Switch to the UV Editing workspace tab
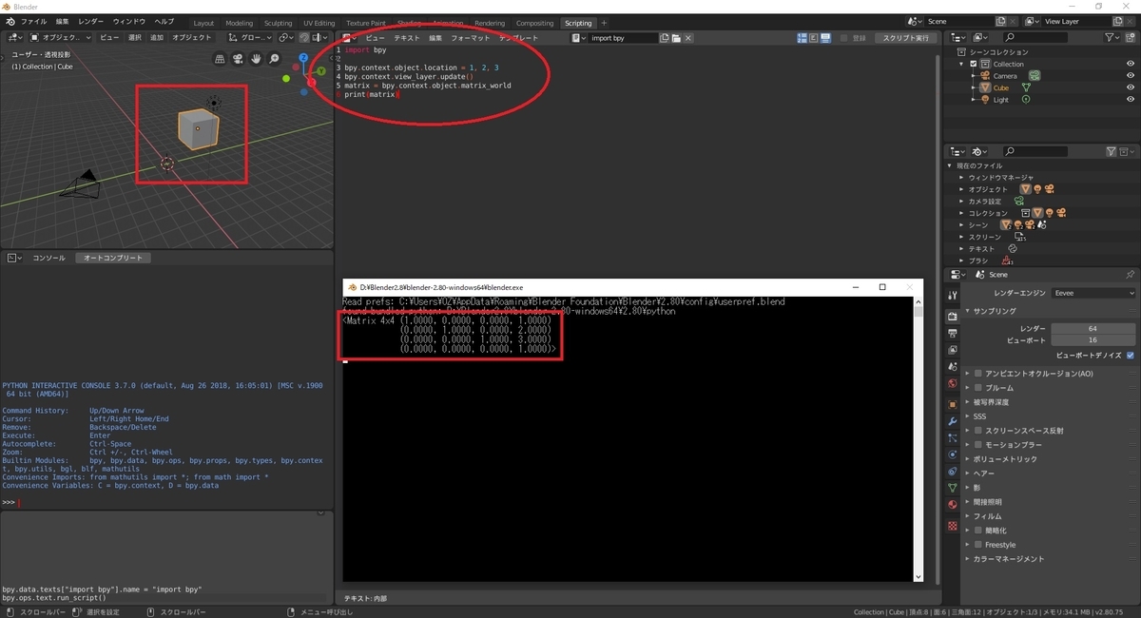The width and height of the screenshot is (1141, 618). coord(319,23)
